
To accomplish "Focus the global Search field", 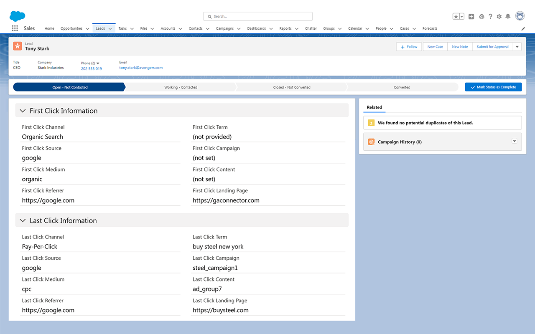I will [258, 16].
